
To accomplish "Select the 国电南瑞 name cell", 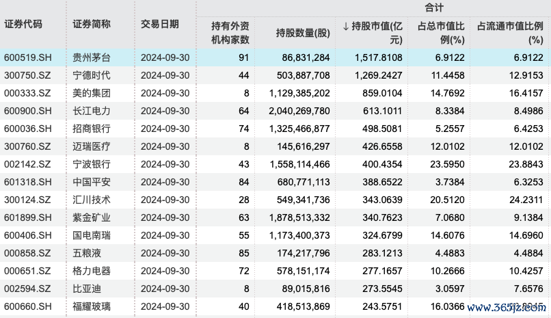I will tap(92, 235).
